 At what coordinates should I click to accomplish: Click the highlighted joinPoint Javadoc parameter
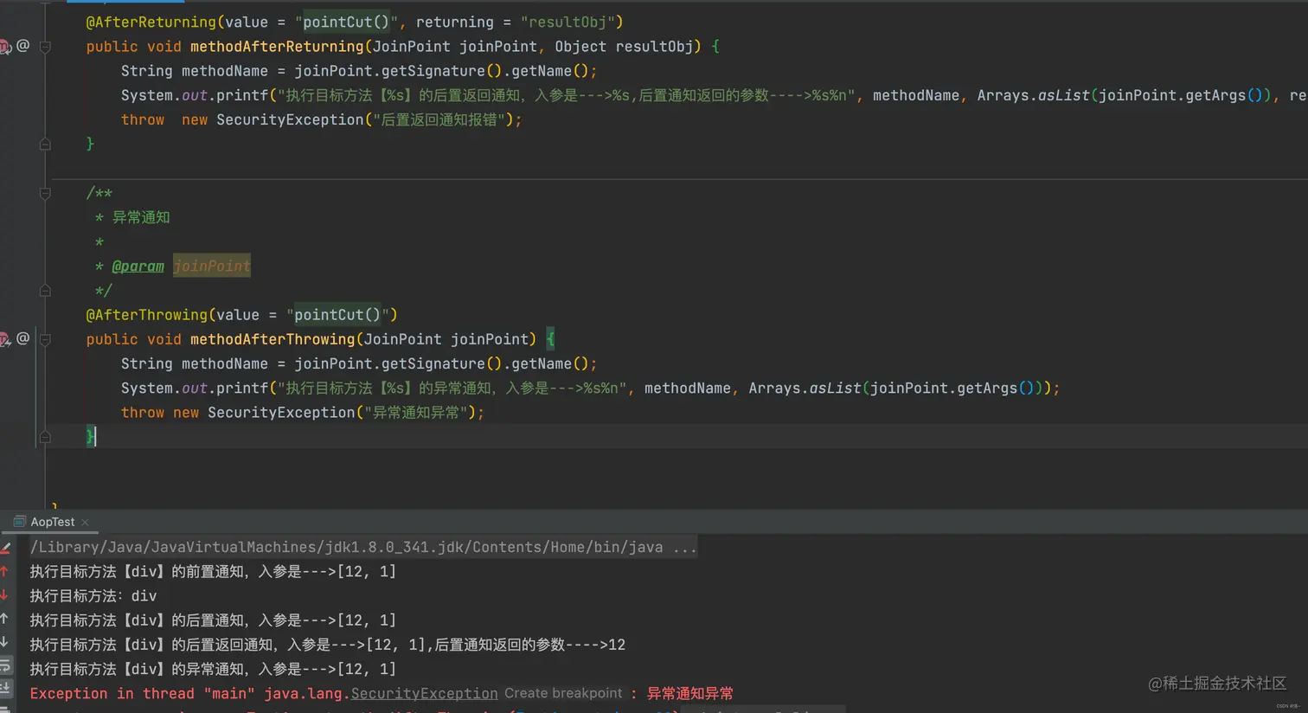pos(212,267)
